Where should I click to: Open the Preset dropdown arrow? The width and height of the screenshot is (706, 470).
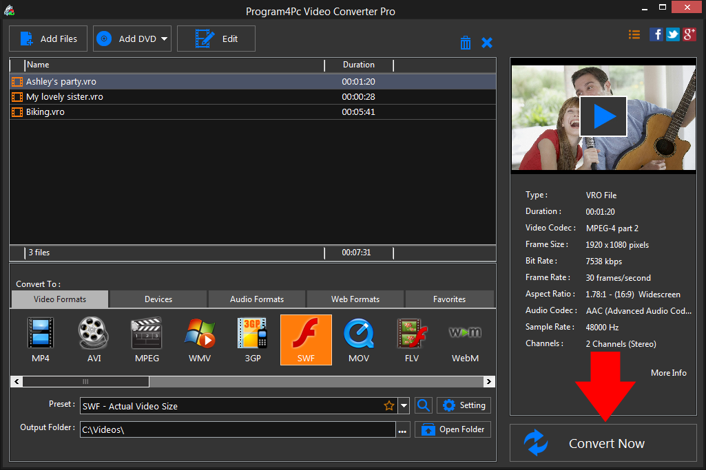(404, 406)
